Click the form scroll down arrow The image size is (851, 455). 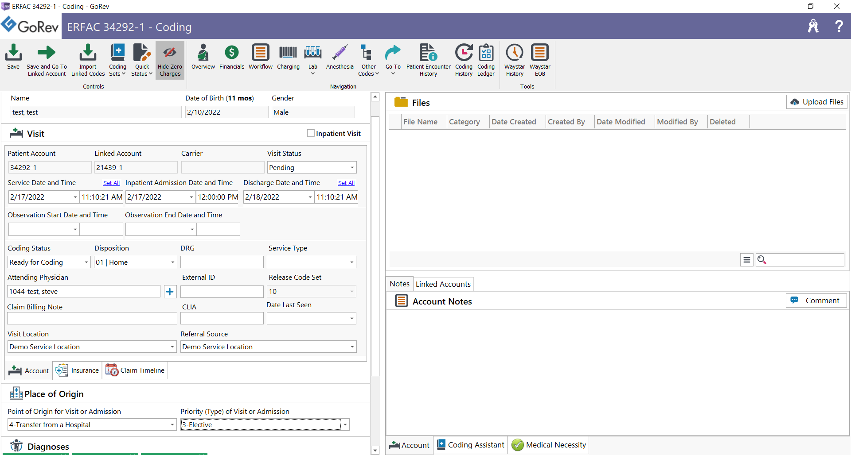(x=375, y=450)
